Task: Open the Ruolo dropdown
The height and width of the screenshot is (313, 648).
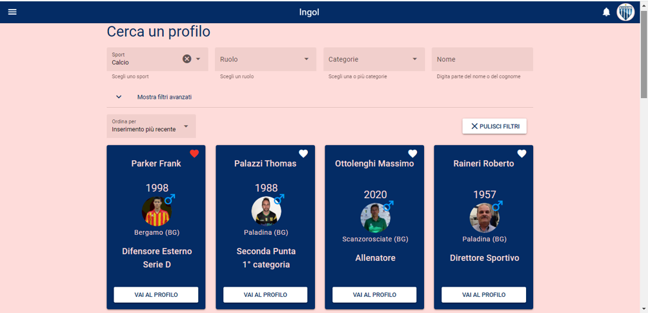Action: (x=265, y=59)
